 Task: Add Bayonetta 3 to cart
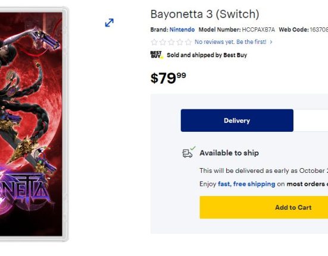point(264,207)
